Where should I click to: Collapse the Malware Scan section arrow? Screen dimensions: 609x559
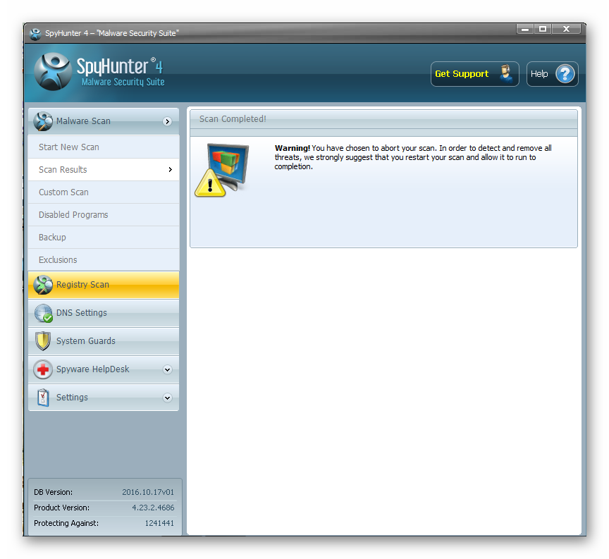[167, 121]
